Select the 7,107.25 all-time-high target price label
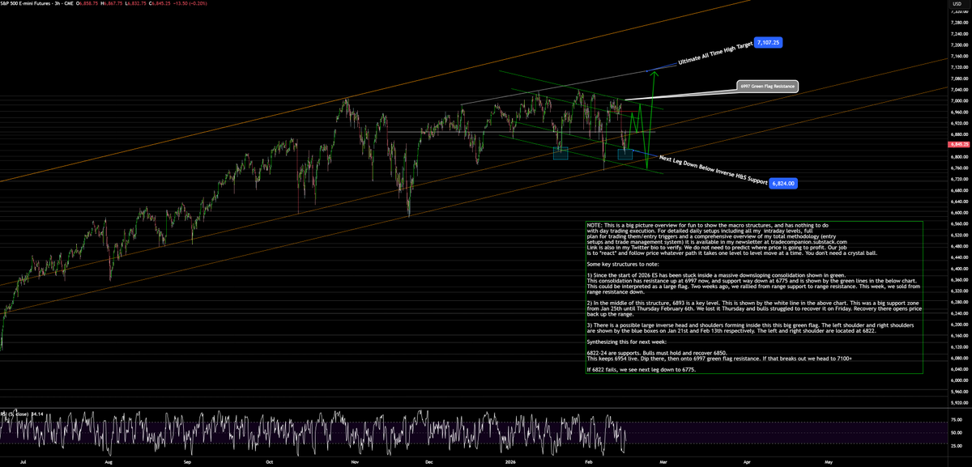This screenshot has width=972, height=467. (769, 42)
